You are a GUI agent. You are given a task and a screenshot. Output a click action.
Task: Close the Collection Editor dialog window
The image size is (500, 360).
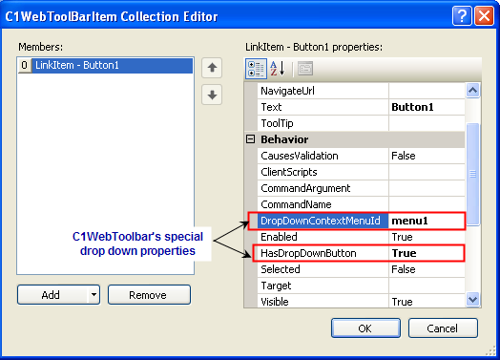[484, 15]
